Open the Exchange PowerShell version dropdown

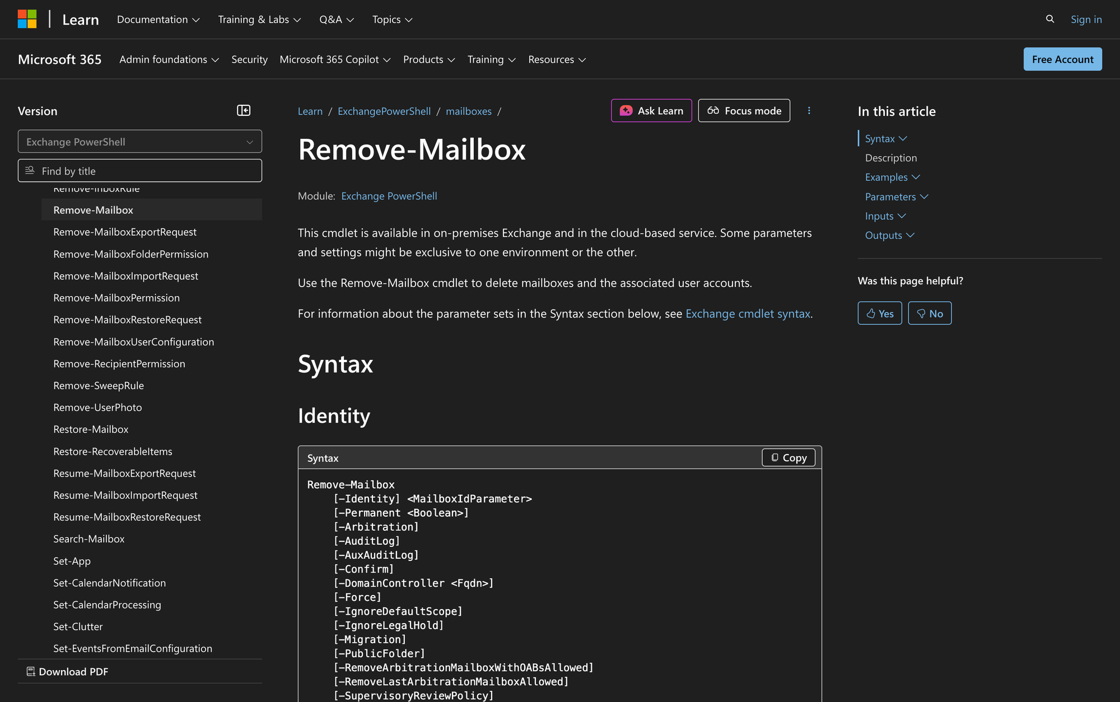coord(139,142)
